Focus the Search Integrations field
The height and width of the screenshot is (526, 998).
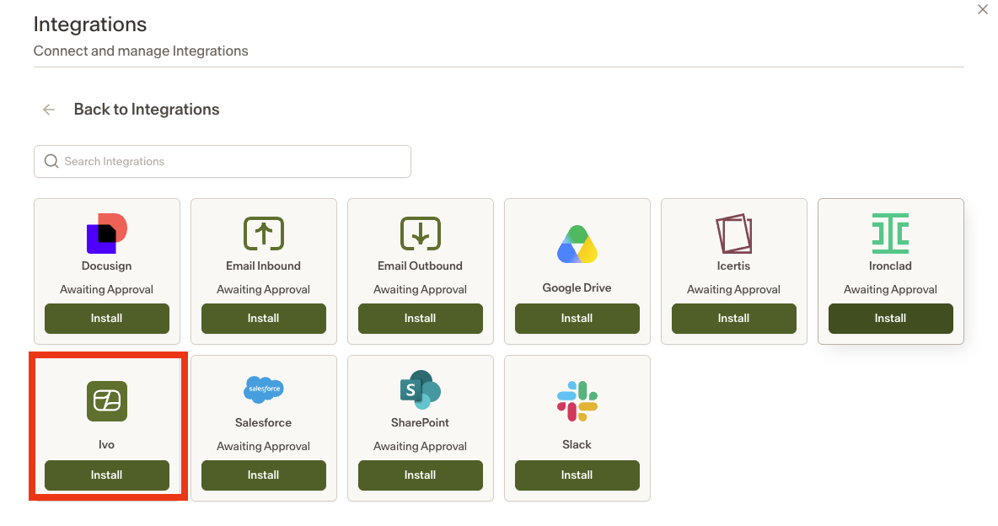click(x=223, y=161)
